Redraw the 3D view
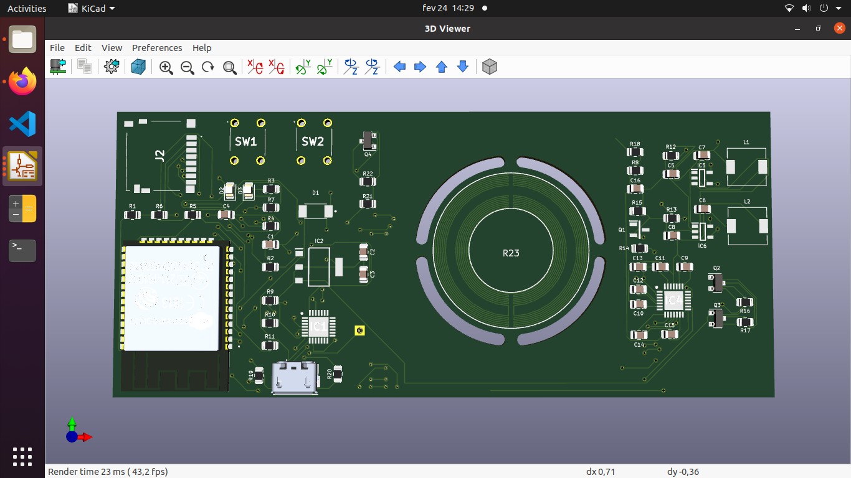The height and width of the screenshot is (478, 851). point(208,67)
